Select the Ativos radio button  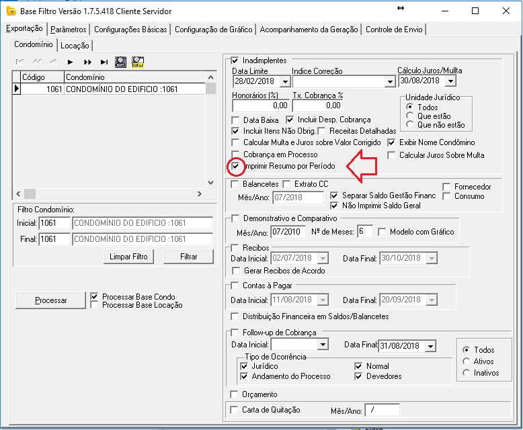coord(467,361)
